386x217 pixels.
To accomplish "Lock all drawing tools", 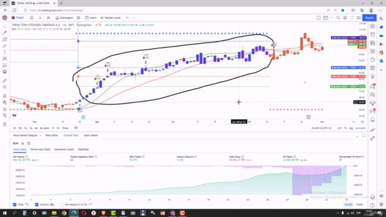I will point(5,109).
